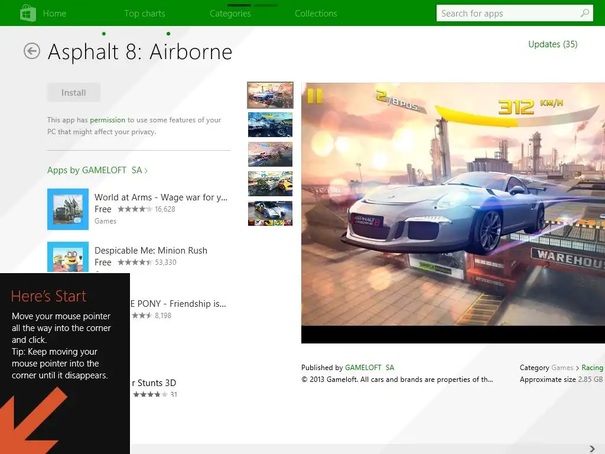This screenshot has height=454, width=605.
Task: Click the large Asphalt 8 screenshot
Action: pos(453,213)
